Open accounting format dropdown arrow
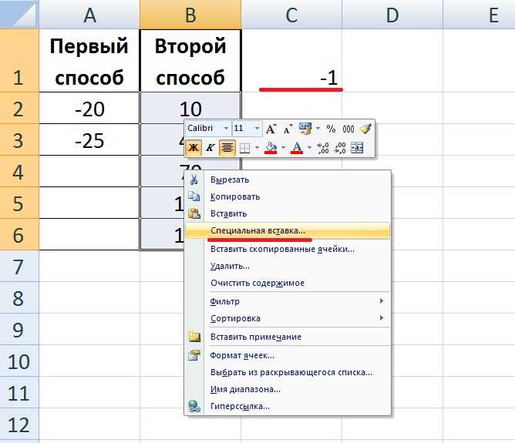 (x=318, y=129)
